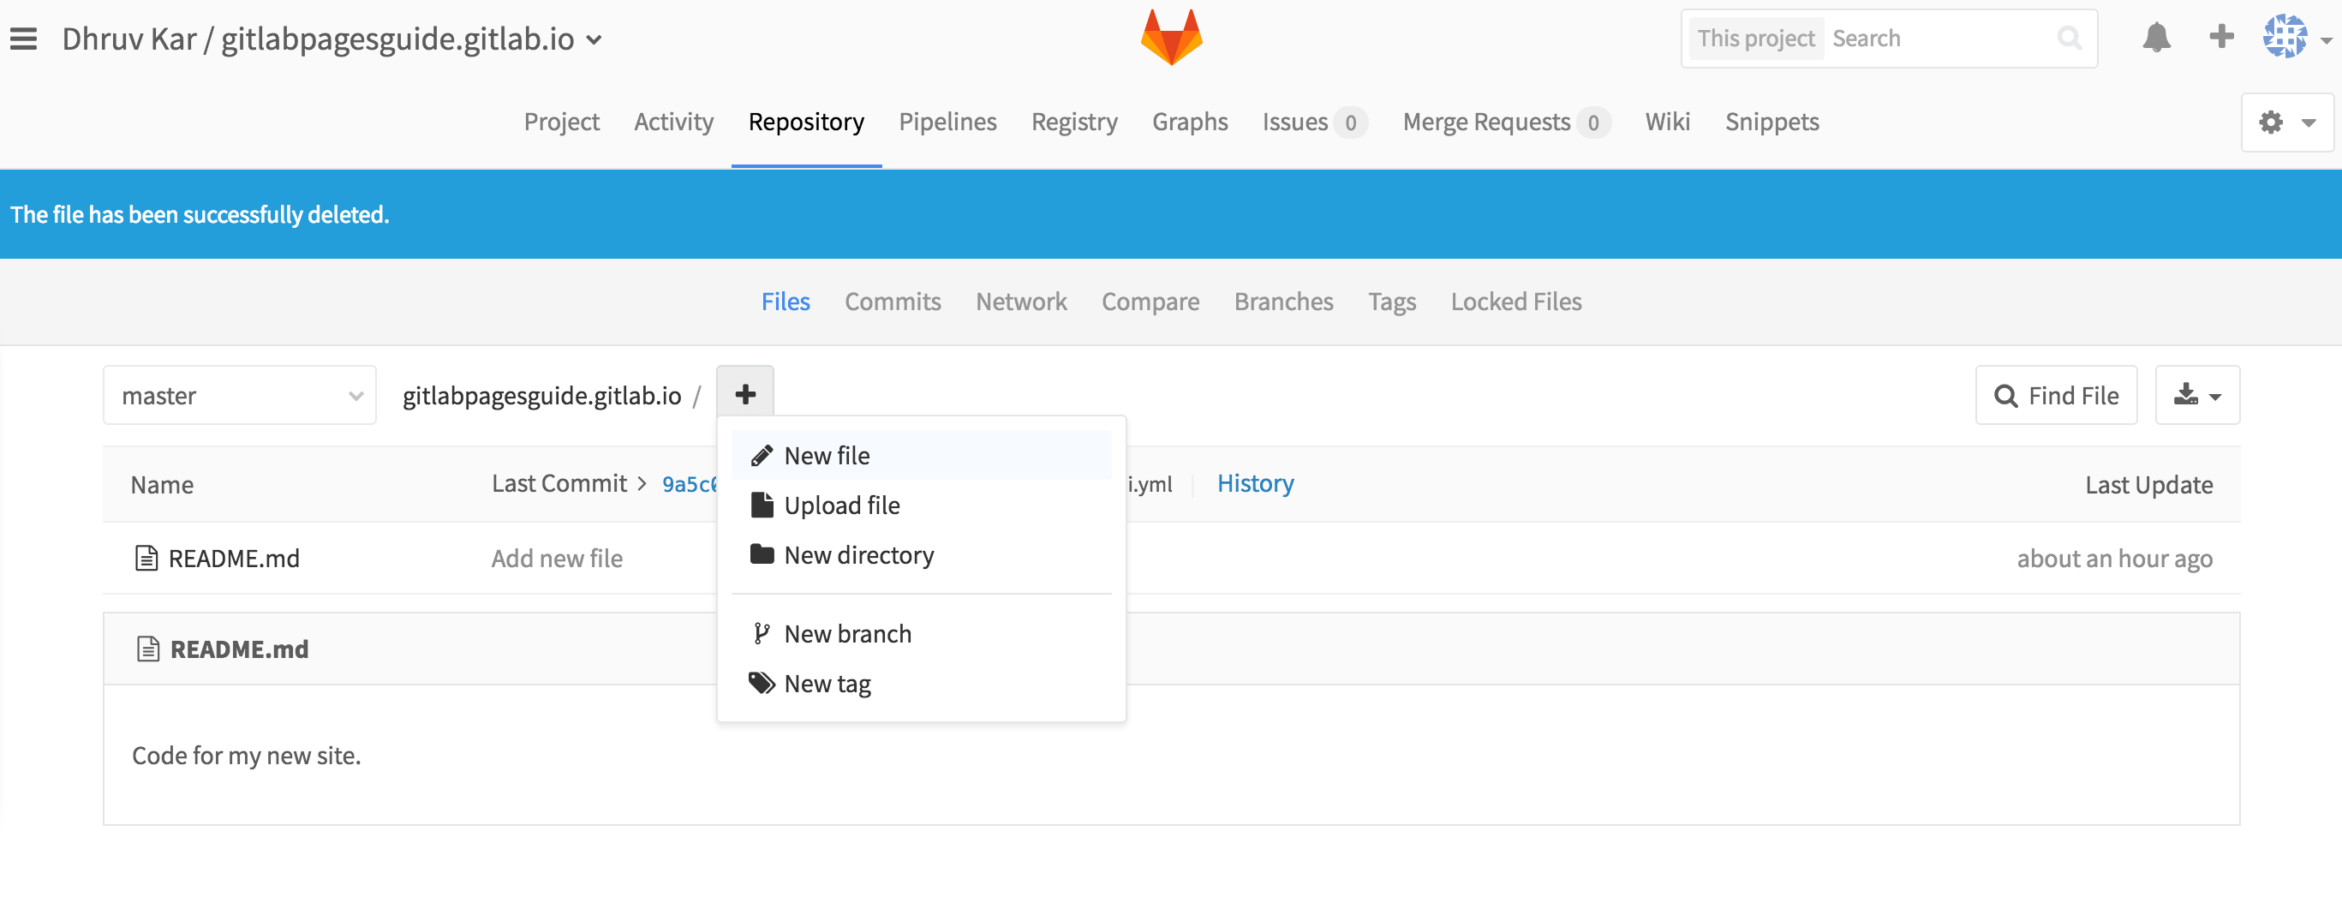Click the 9a5c commit hash link

(x=689, y=484)
